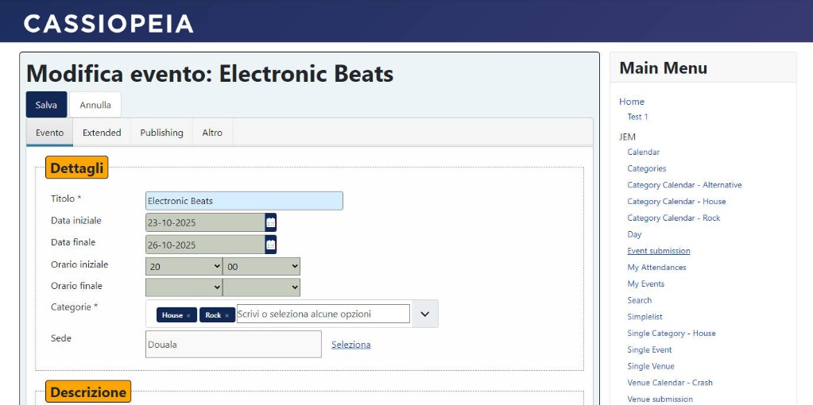
Task: Remove the Rock category tag
Action: pos(226,315)
